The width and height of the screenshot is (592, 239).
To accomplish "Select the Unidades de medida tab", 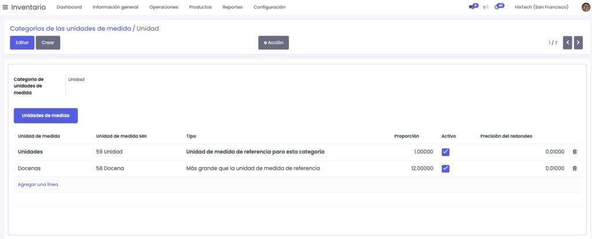I will pyautogui.click(x=46, y=116).
